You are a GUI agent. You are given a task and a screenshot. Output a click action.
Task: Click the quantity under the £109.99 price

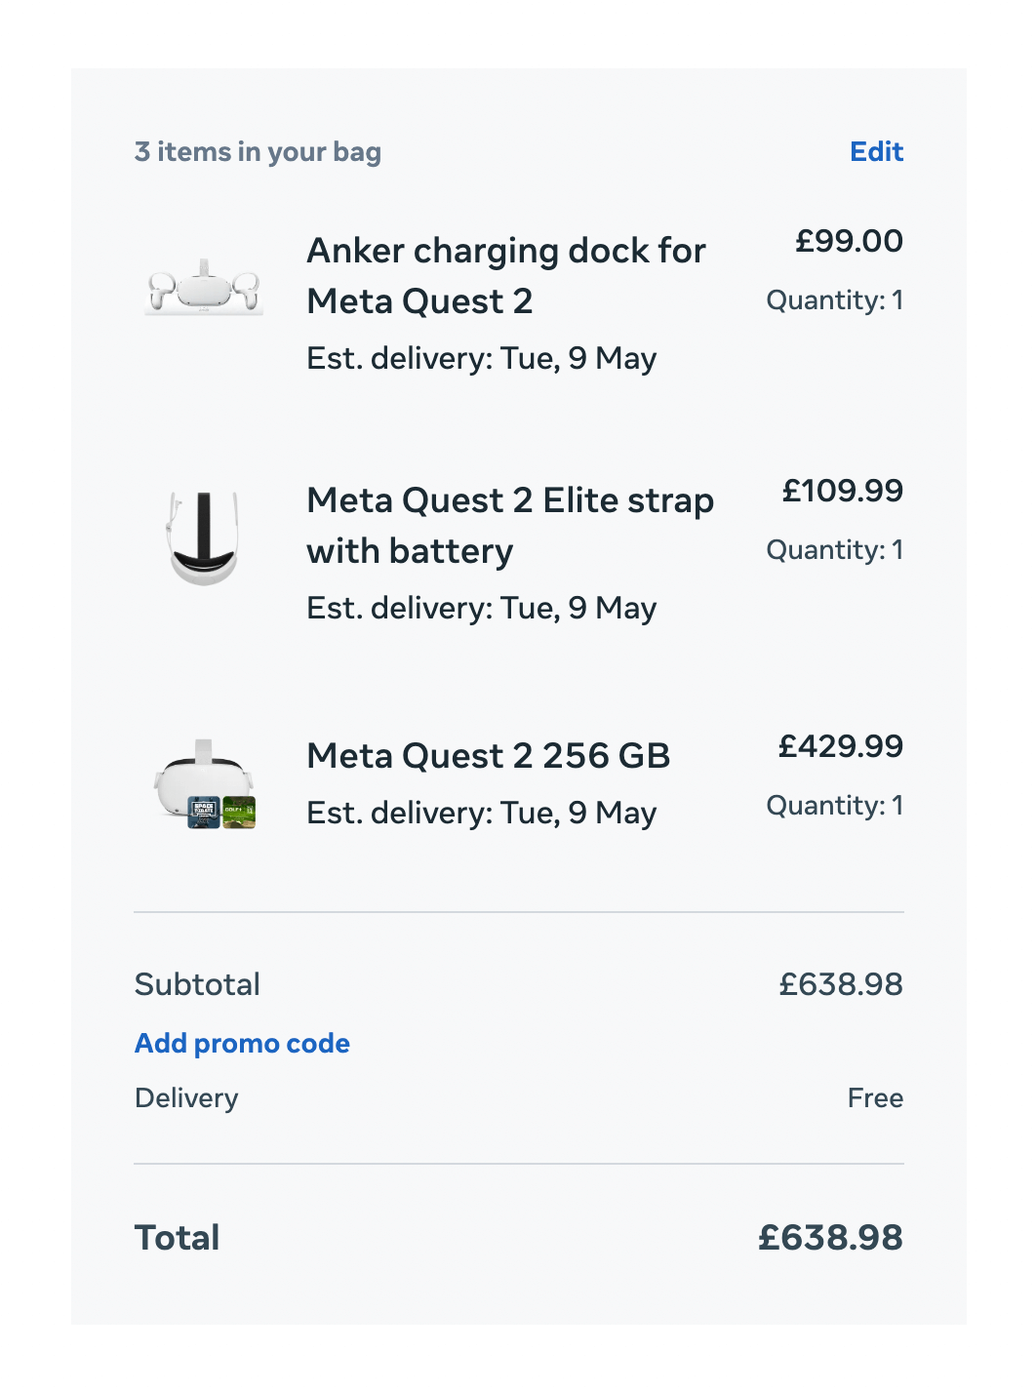coord(834,550)
